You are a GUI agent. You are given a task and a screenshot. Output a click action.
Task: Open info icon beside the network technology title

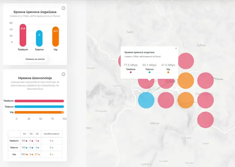[63, 74]
